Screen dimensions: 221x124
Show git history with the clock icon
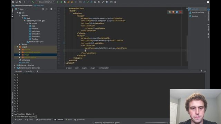point(95,2)
